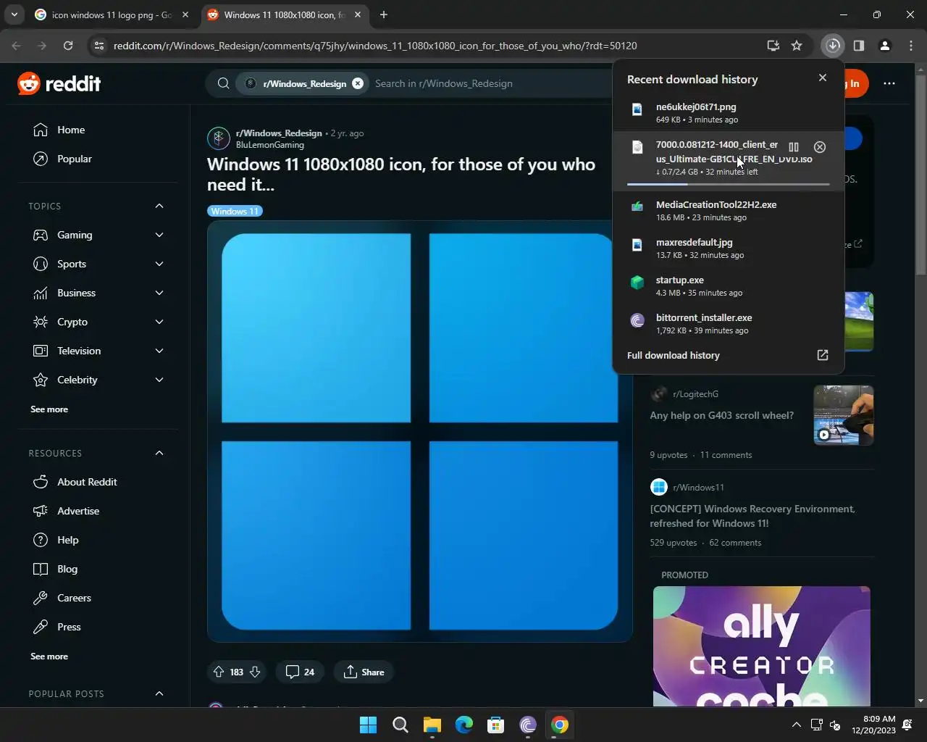This screenshot has height=742, width=927.
Task: Open BitTorrent app in taskbar
Action: (x=528, y=725)
